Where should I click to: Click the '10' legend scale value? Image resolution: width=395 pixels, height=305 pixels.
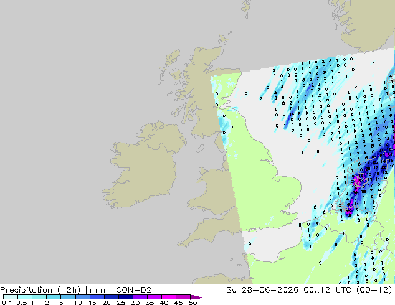(78, 303)
